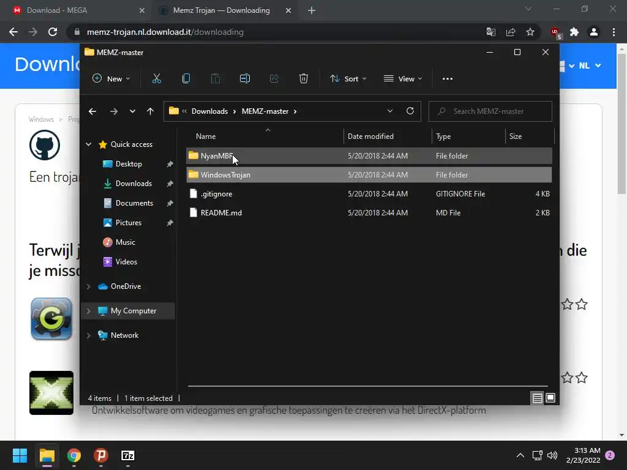The image size is (627, 470).
Task: Select the README.md file
Action: pos(369,212)
